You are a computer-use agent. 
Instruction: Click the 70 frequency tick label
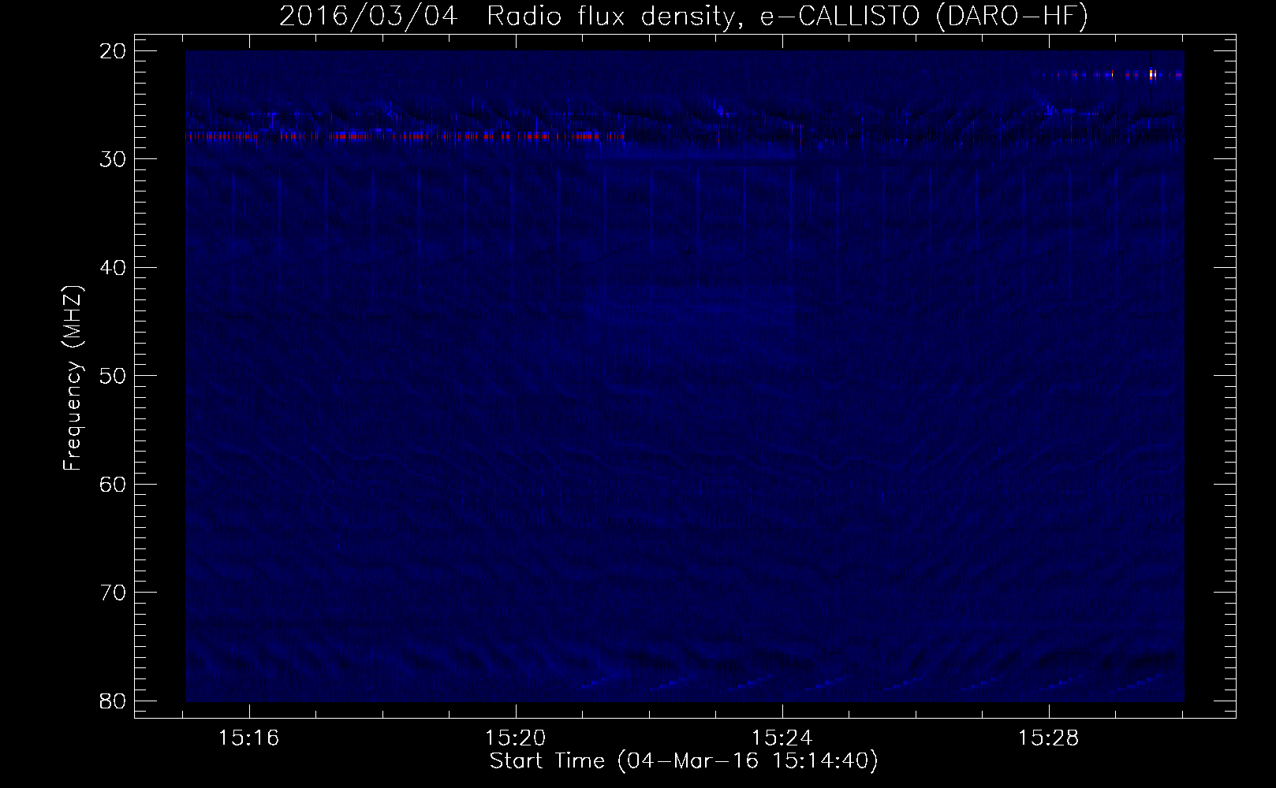tap(113, 593)
